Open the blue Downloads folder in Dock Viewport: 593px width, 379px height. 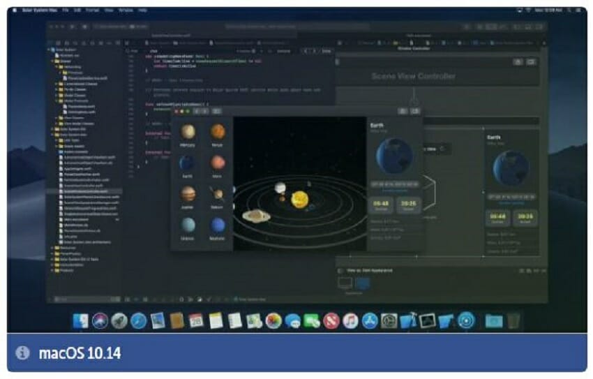pyautogui.click(x=494, y=321)
